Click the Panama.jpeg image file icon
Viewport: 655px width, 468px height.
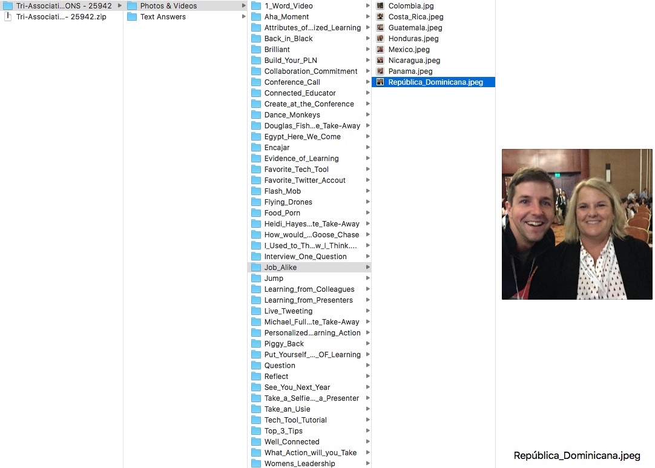[x=380, y=71]
